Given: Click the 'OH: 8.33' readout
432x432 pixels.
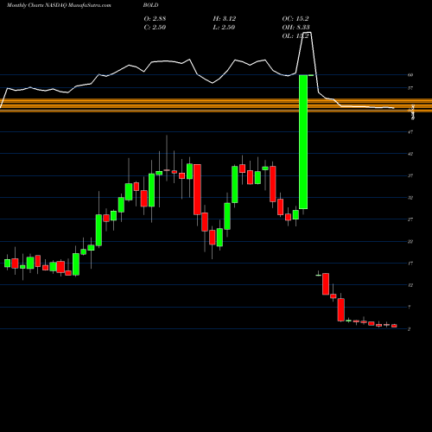Looking at the screenshot, I should [295, 28].
